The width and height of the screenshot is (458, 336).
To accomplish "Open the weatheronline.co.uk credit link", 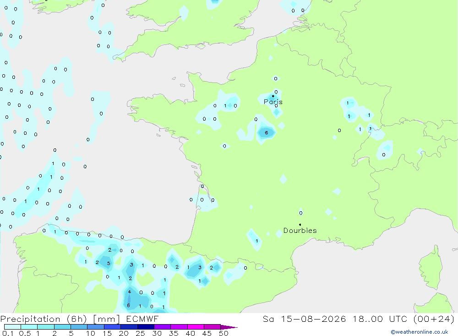I will 420,332.
